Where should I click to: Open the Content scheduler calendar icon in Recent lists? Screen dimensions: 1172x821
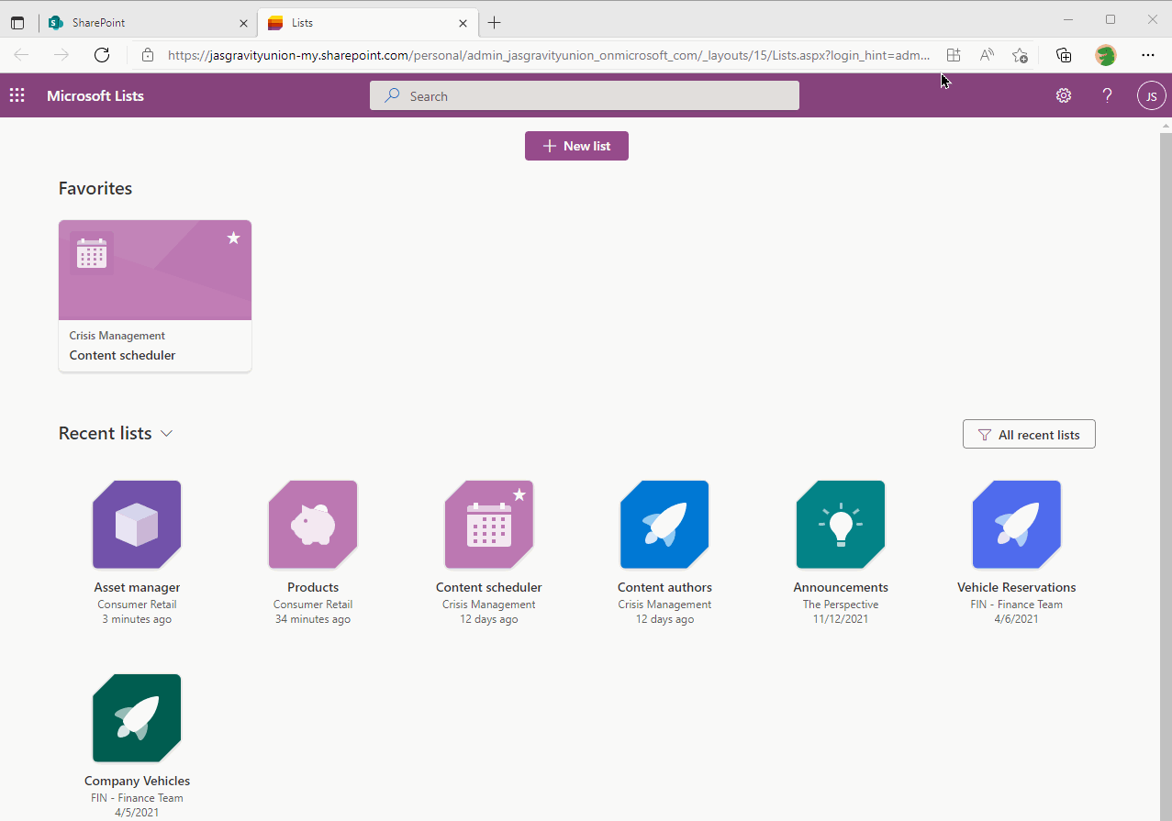pos(489,525)
